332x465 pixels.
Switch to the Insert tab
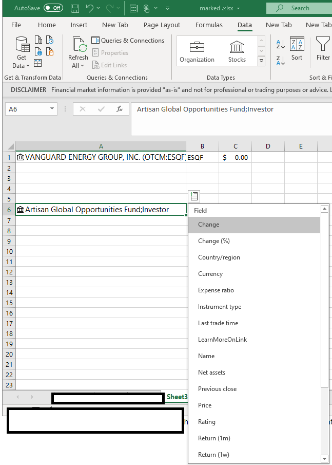click(x=79, y=25)
